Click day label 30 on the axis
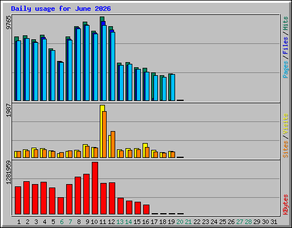This screenshot has width=292, height=228. (x=265, y=222)
